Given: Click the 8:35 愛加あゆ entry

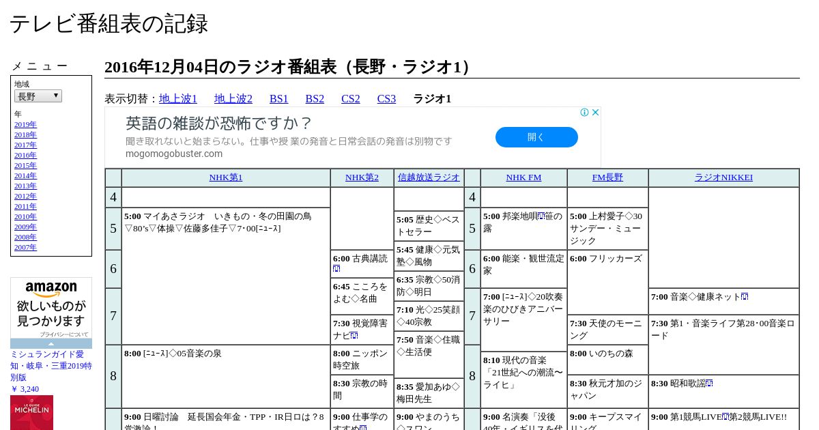Looking at the screenshot, I should [x=429, y=393].
